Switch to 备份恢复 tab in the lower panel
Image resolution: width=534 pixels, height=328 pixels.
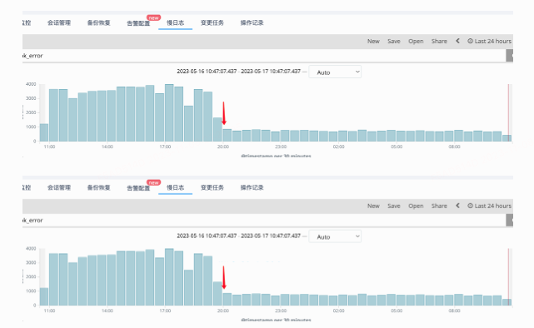click(x=99, y=187)
